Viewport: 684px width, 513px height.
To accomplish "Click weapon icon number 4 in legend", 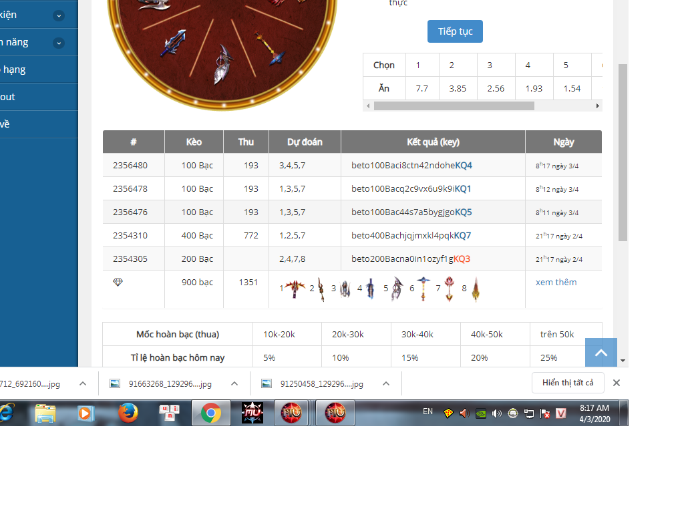I will [370, 289].
